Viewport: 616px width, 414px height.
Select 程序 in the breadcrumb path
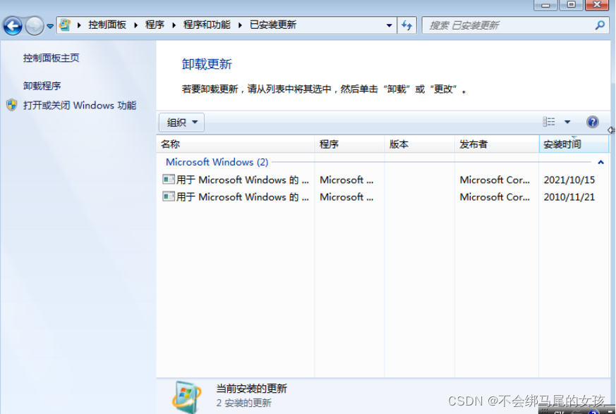[x=155, y=25]
